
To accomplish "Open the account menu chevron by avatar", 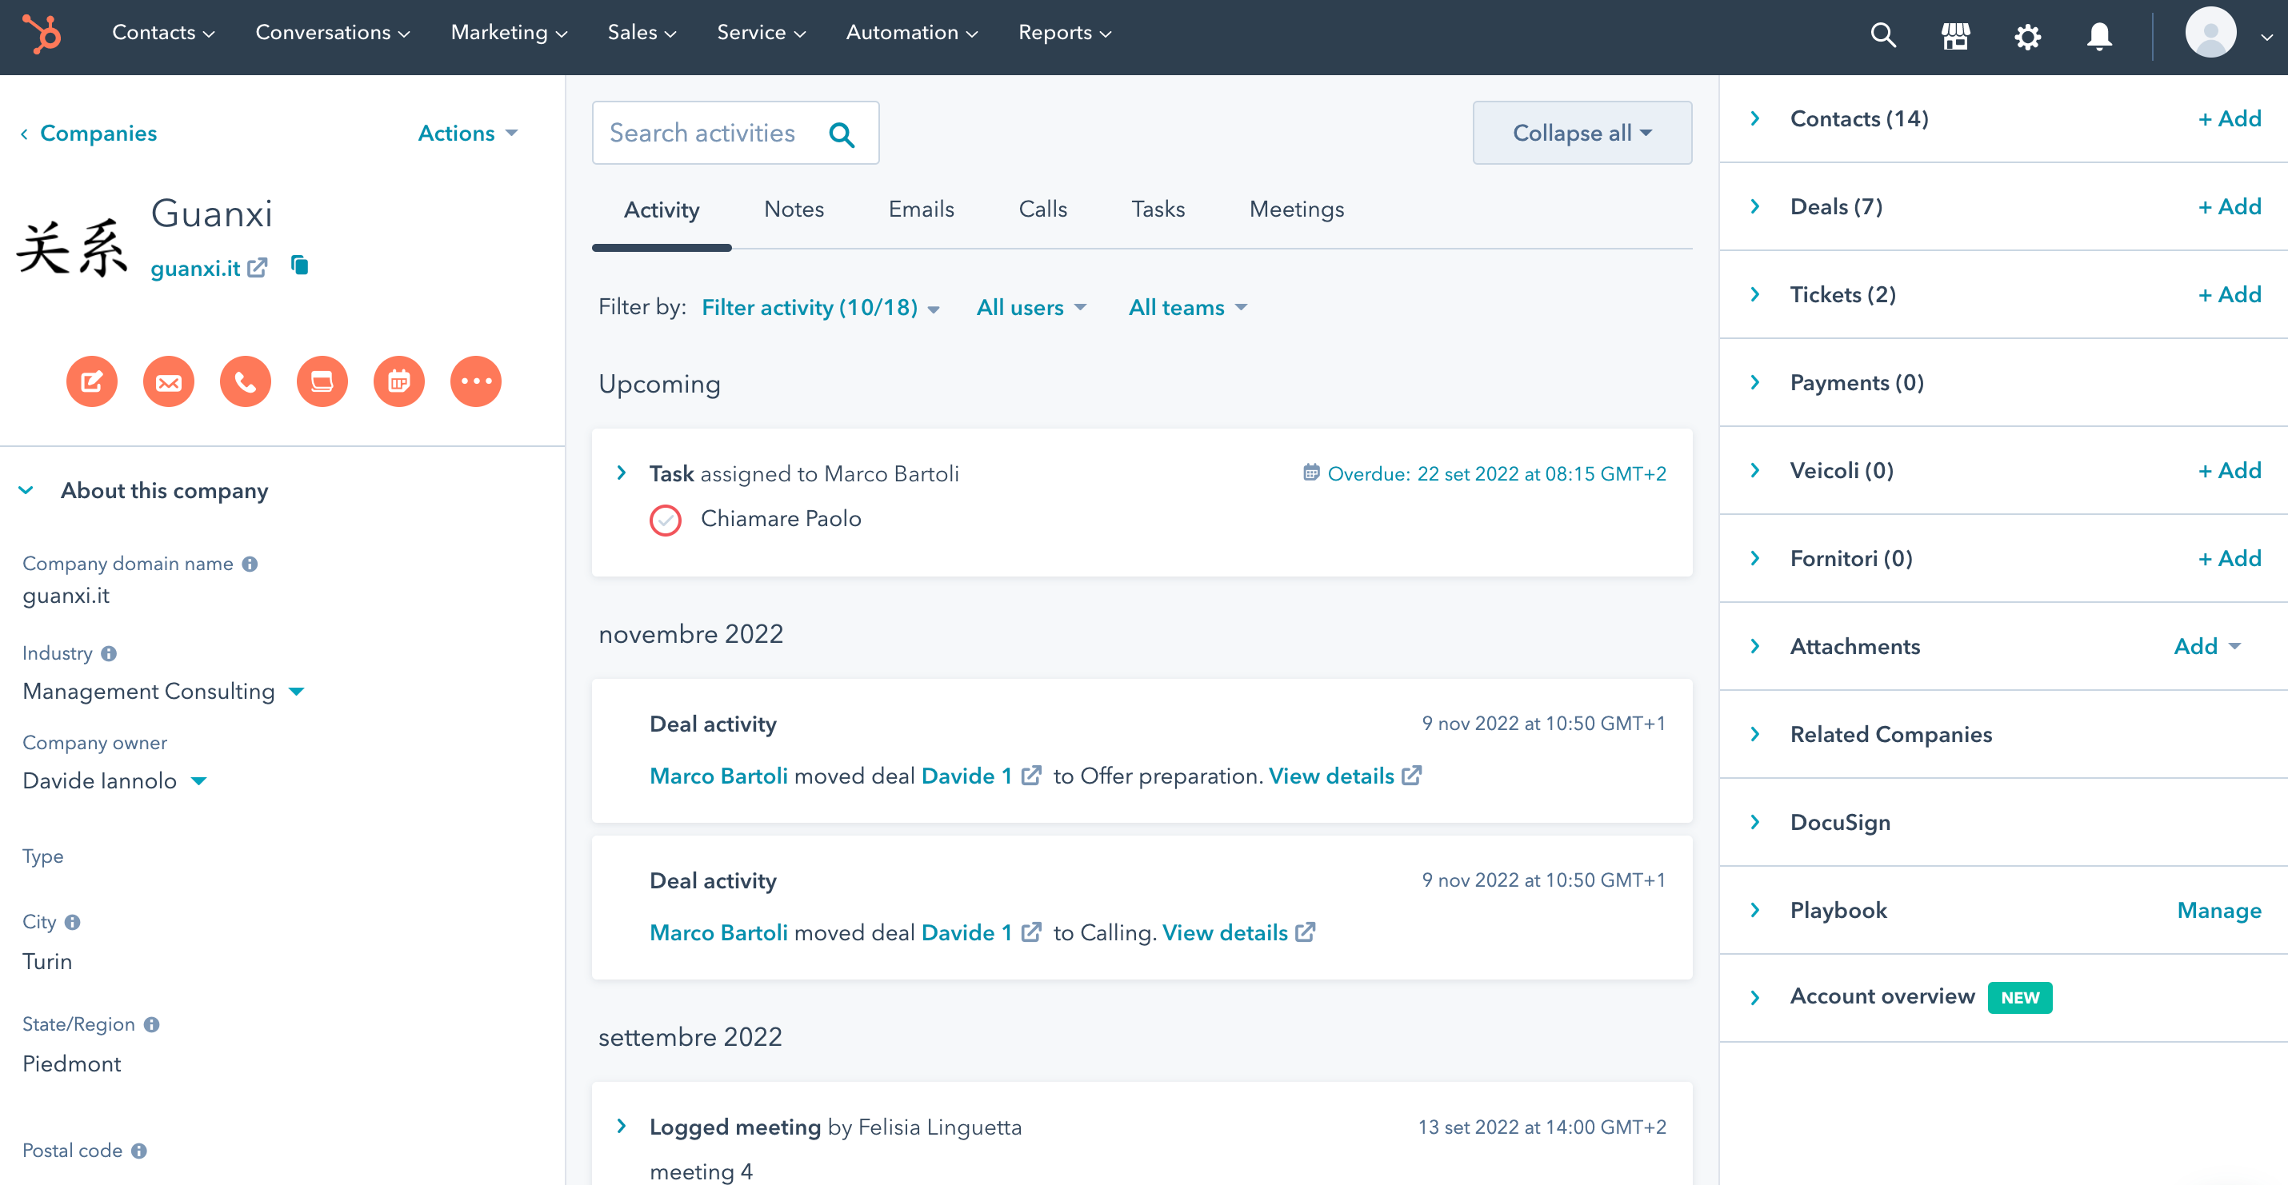I will [x=2266, y=38].
